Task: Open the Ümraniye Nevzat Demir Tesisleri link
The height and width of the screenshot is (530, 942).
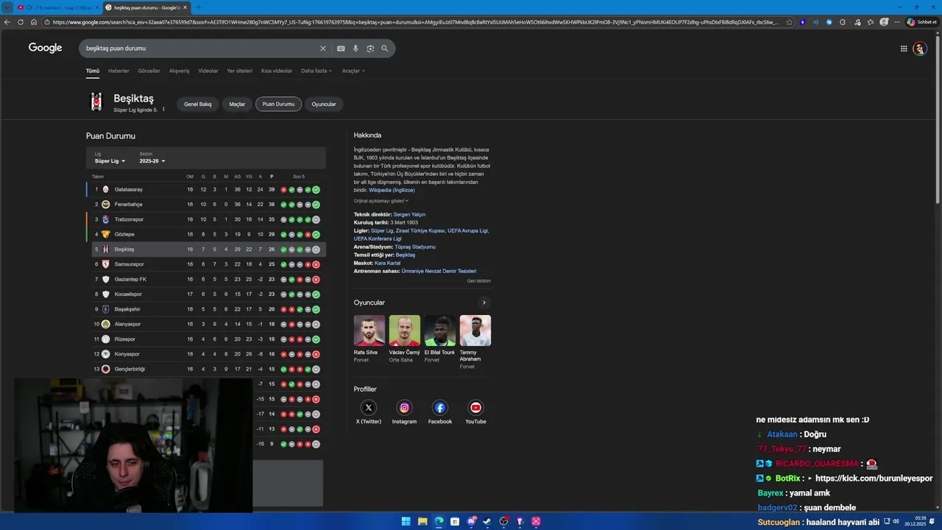Action: coord(439,271)
